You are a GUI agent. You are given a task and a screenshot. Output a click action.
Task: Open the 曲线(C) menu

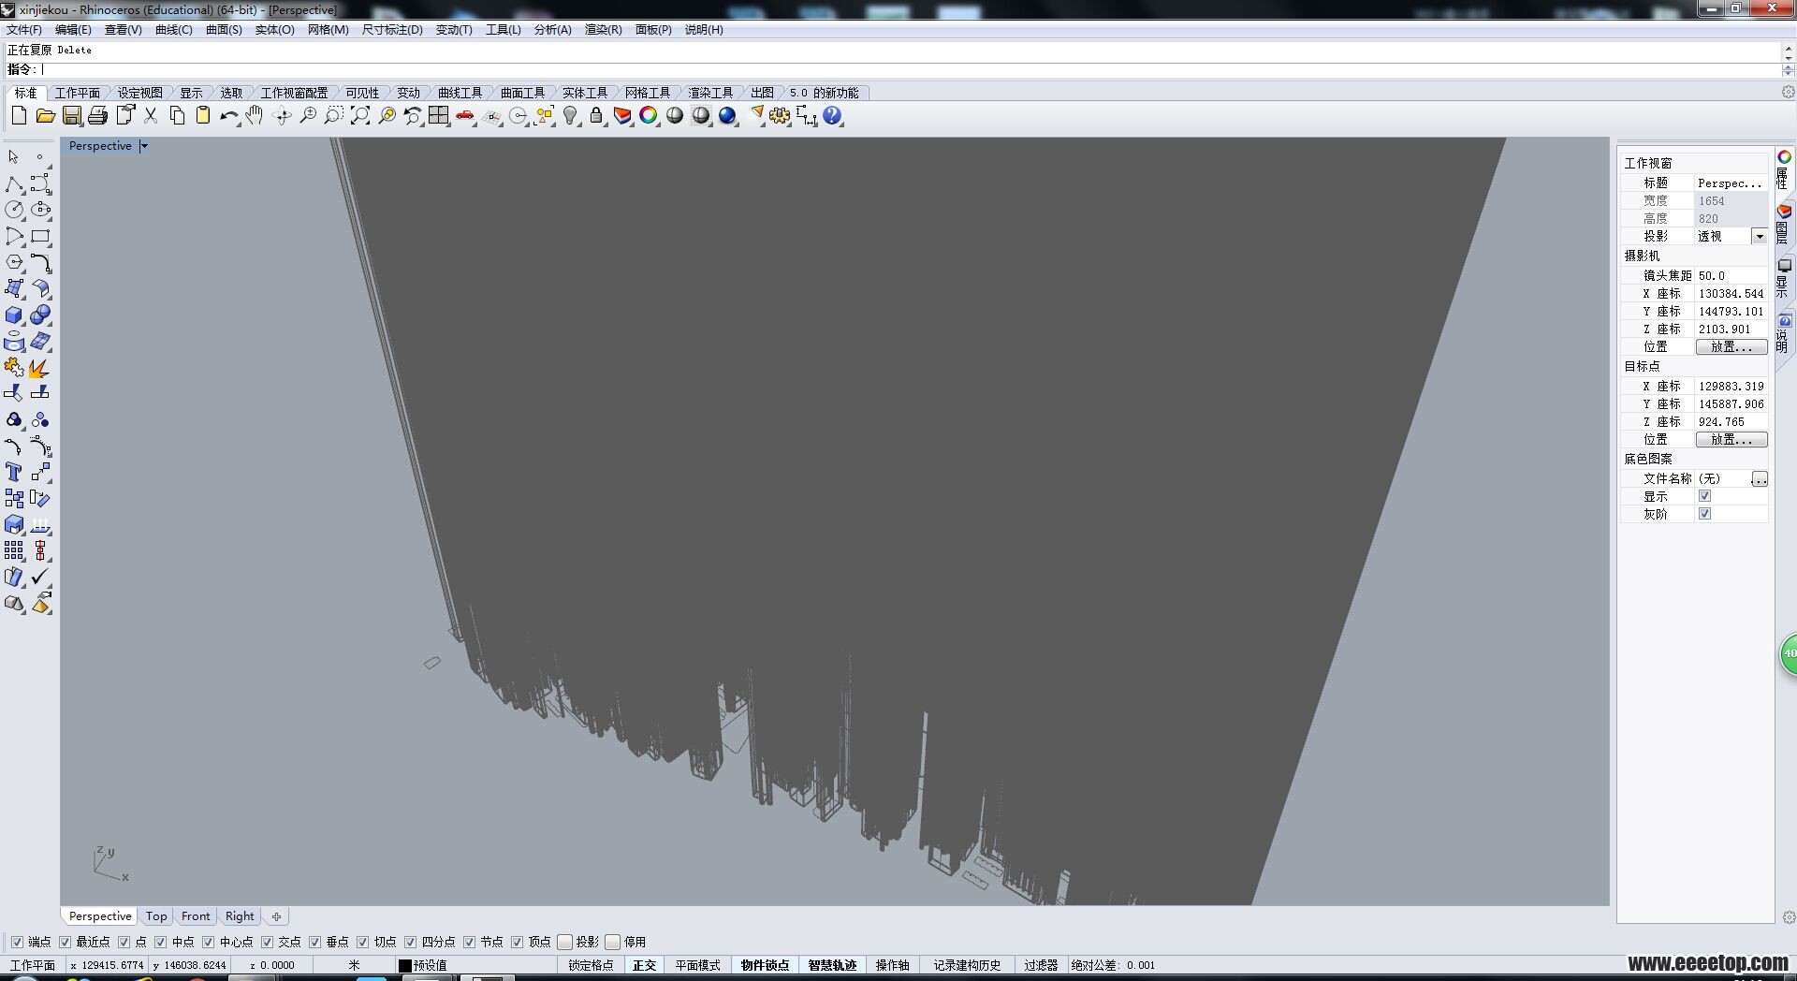tap(173, 29)
